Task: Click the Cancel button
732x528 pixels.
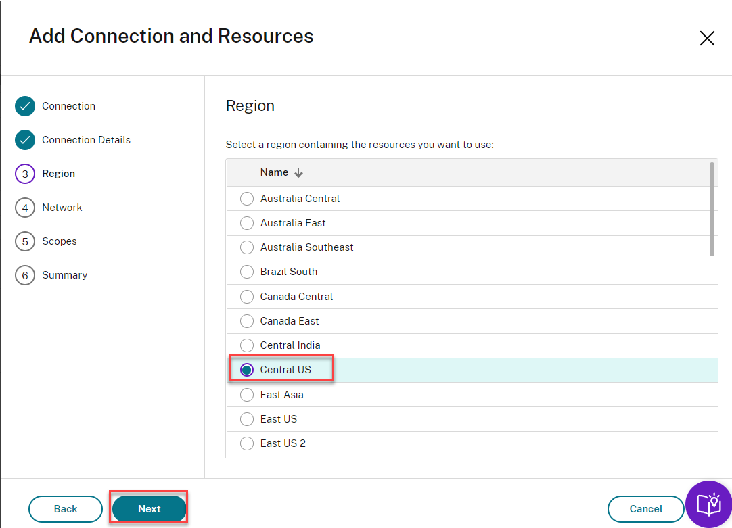Action: (646, 509)
